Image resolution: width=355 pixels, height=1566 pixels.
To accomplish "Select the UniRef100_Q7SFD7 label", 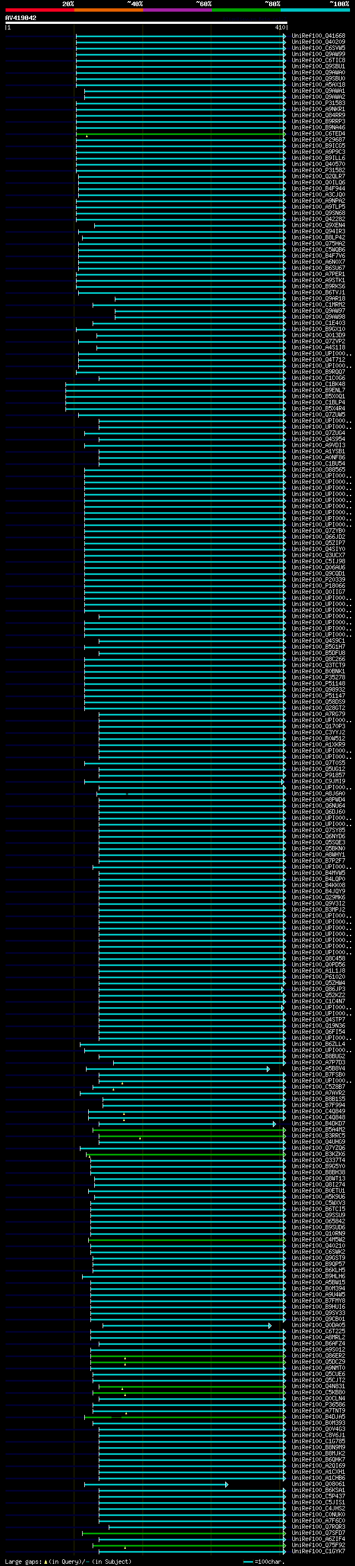I will [318, 1533].
